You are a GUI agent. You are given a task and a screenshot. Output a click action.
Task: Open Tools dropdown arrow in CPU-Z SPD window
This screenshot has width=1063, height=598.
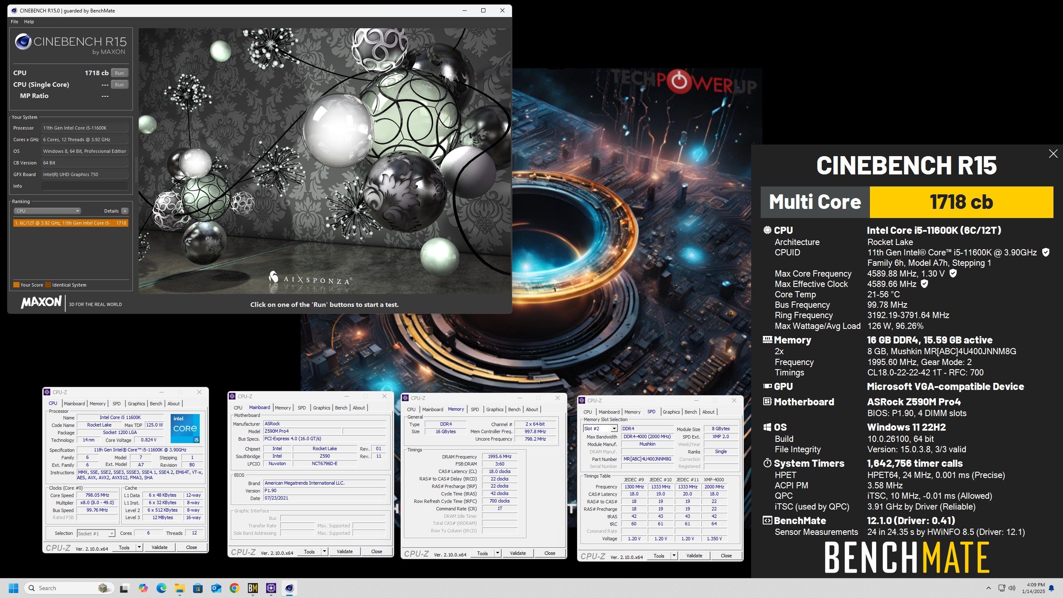coord(674,556)
